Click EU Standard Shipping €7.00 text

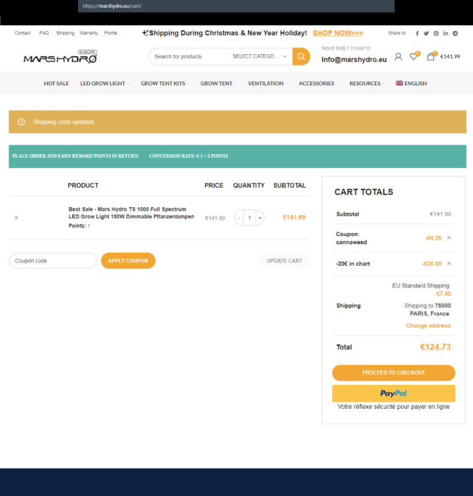click(421, 290)
